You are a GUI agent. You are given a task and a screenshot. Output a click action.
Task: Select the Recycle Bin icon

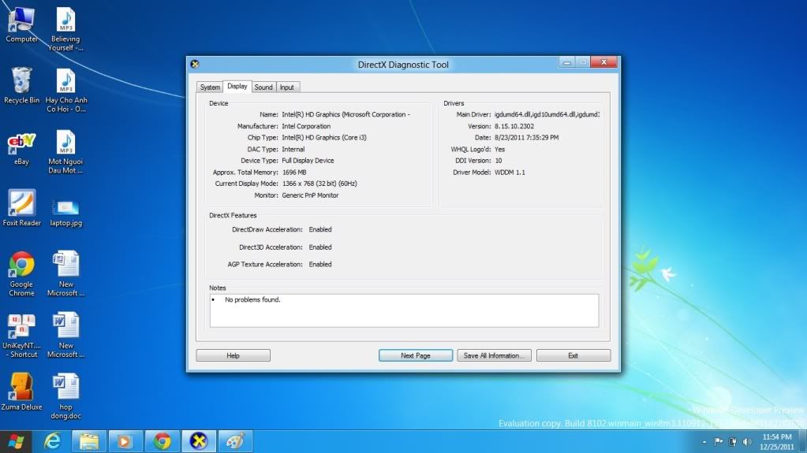point(21,85)
